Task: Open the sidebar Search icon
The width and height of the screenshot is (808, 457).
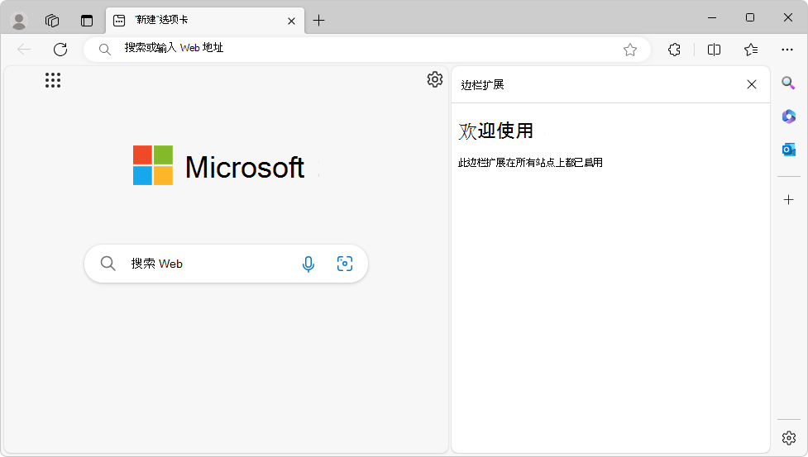Action: (x=788, y=83)
